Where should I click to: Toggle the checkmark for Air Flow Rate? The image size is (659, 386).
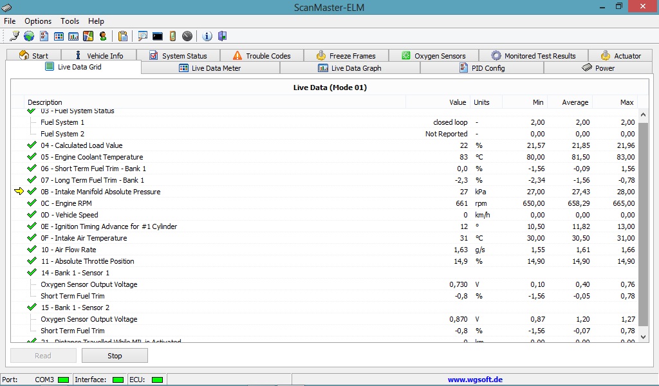point(32,249)
